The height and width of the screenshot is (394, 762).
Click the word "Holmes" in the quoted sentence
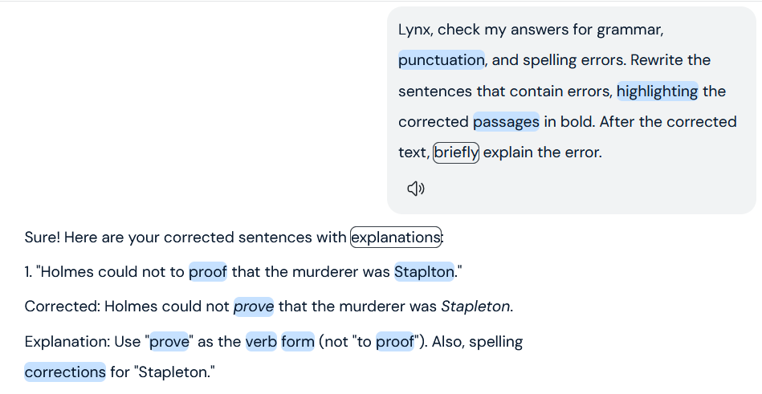67,272
